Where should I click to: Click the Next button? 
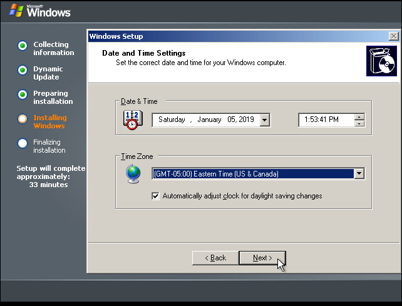(x=262, y=258)
